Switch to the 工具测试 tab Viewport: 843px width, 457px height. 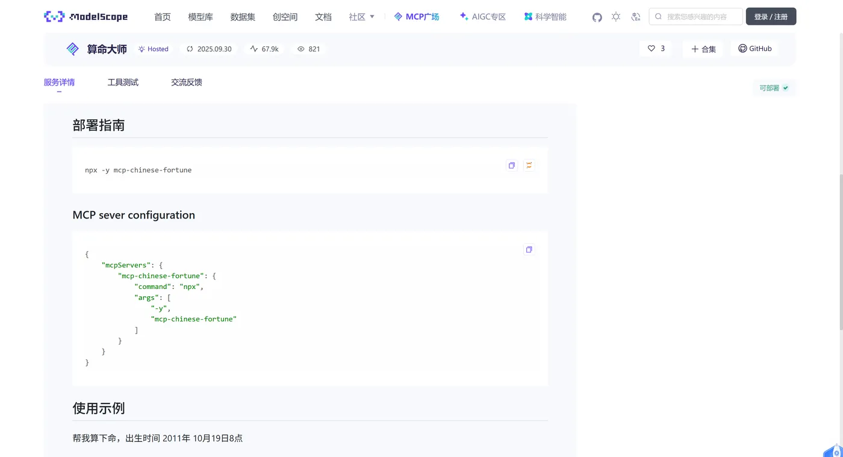click(x=123, y=82)
